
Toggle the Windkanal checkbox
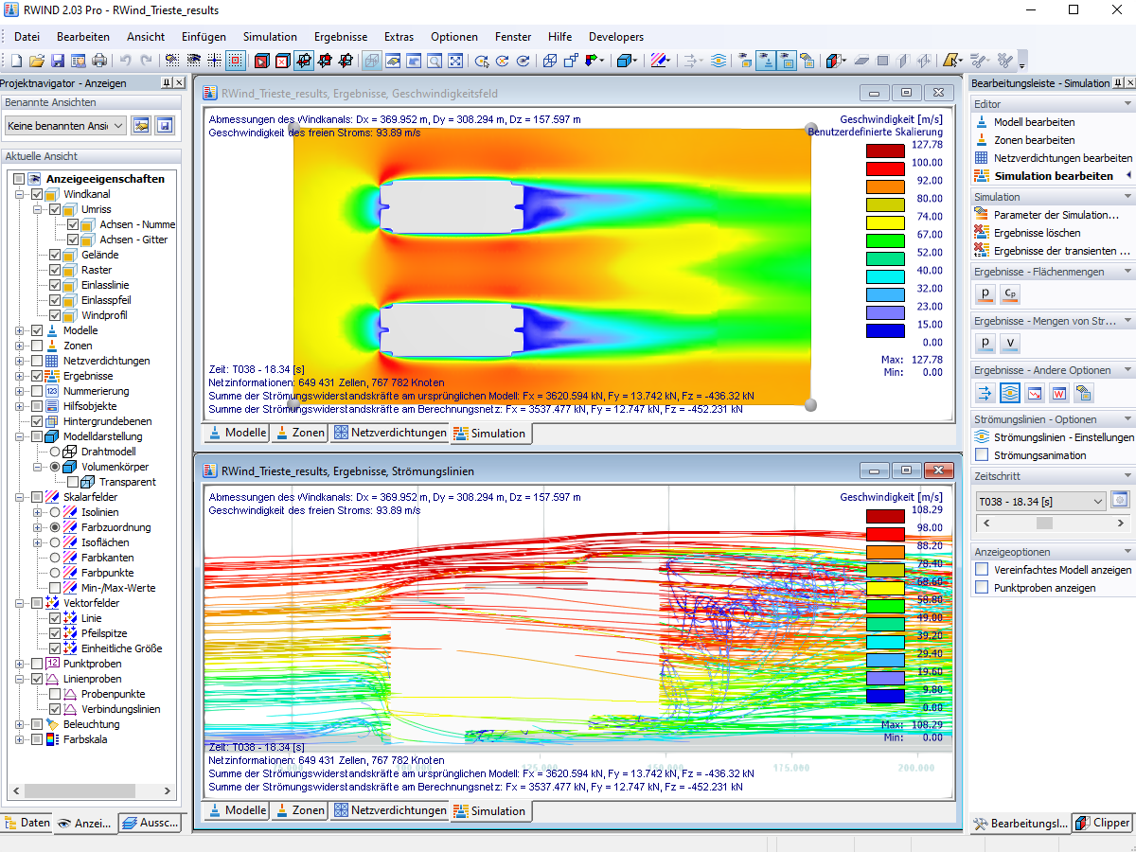click(x=37, y=194)
